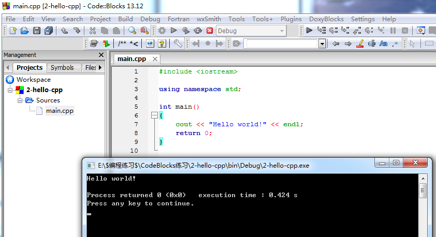Open the wxSmith menu
The height and width of the screenshot is (237, 436).
pos(209,19)
